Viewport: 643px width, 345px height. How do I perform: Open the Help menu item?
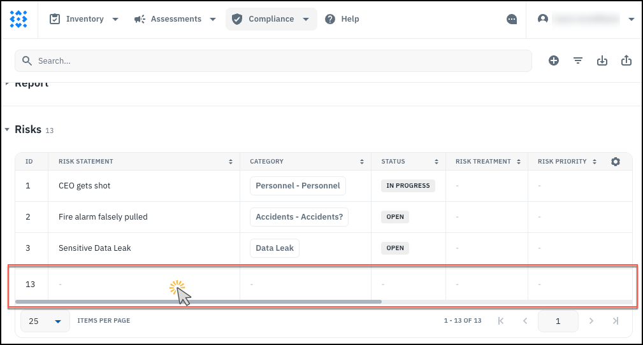pos(342,19)
